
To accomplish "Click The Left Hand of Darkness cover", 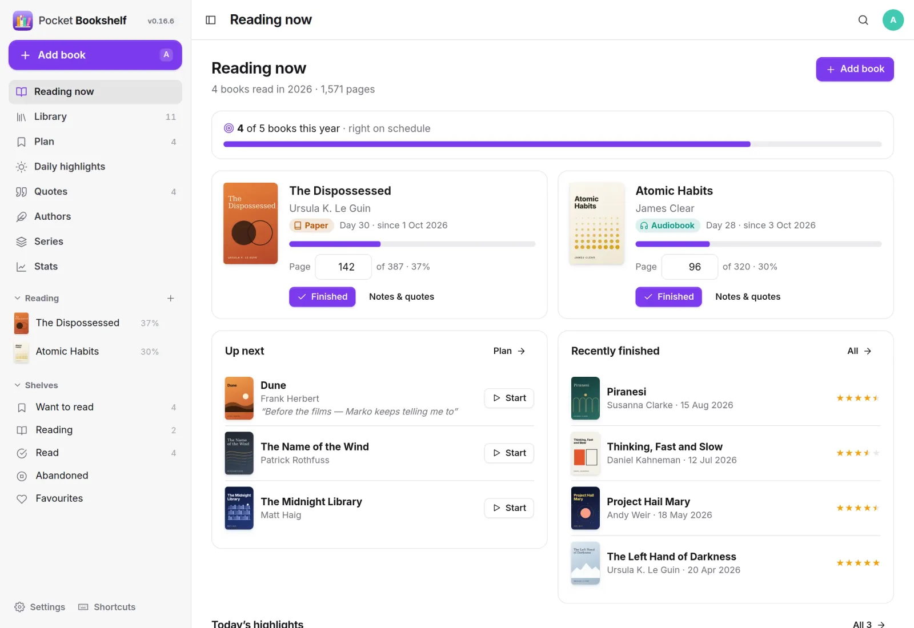I will tap(585, 563).
